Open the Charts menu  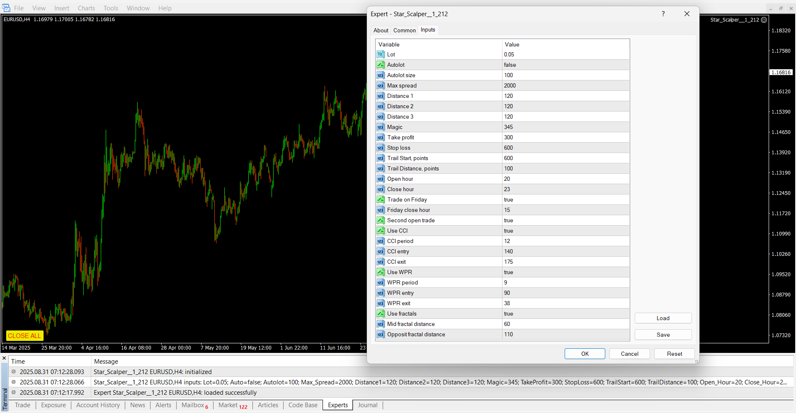[x=86, y=8]
